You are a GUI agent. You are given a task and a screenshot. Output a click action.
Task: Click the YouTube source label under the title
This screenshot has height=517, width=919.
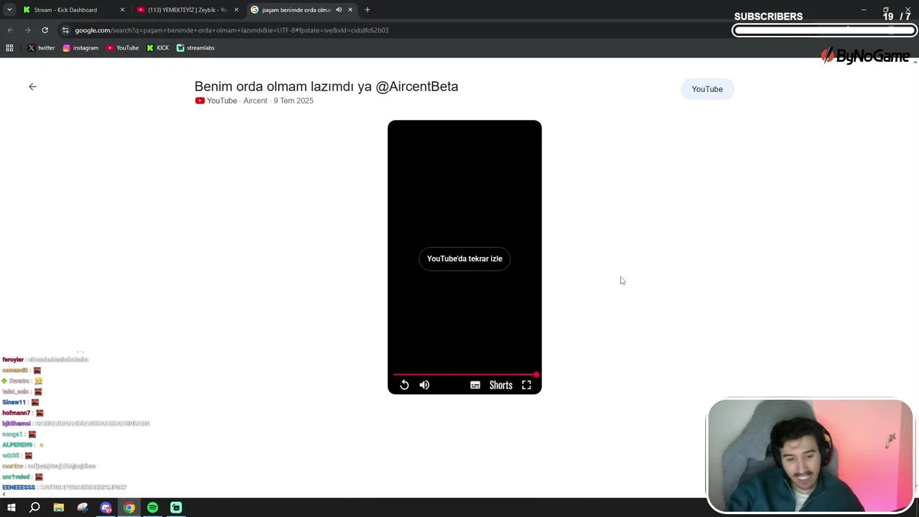216,101
